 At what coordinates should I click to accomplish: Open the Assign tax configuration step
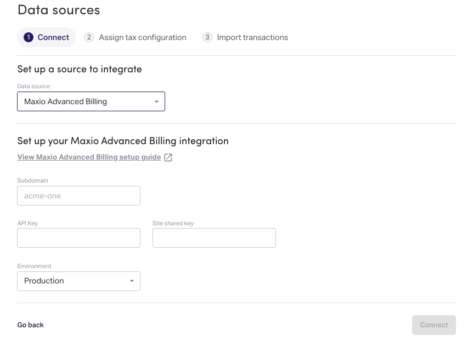point(135,37)
